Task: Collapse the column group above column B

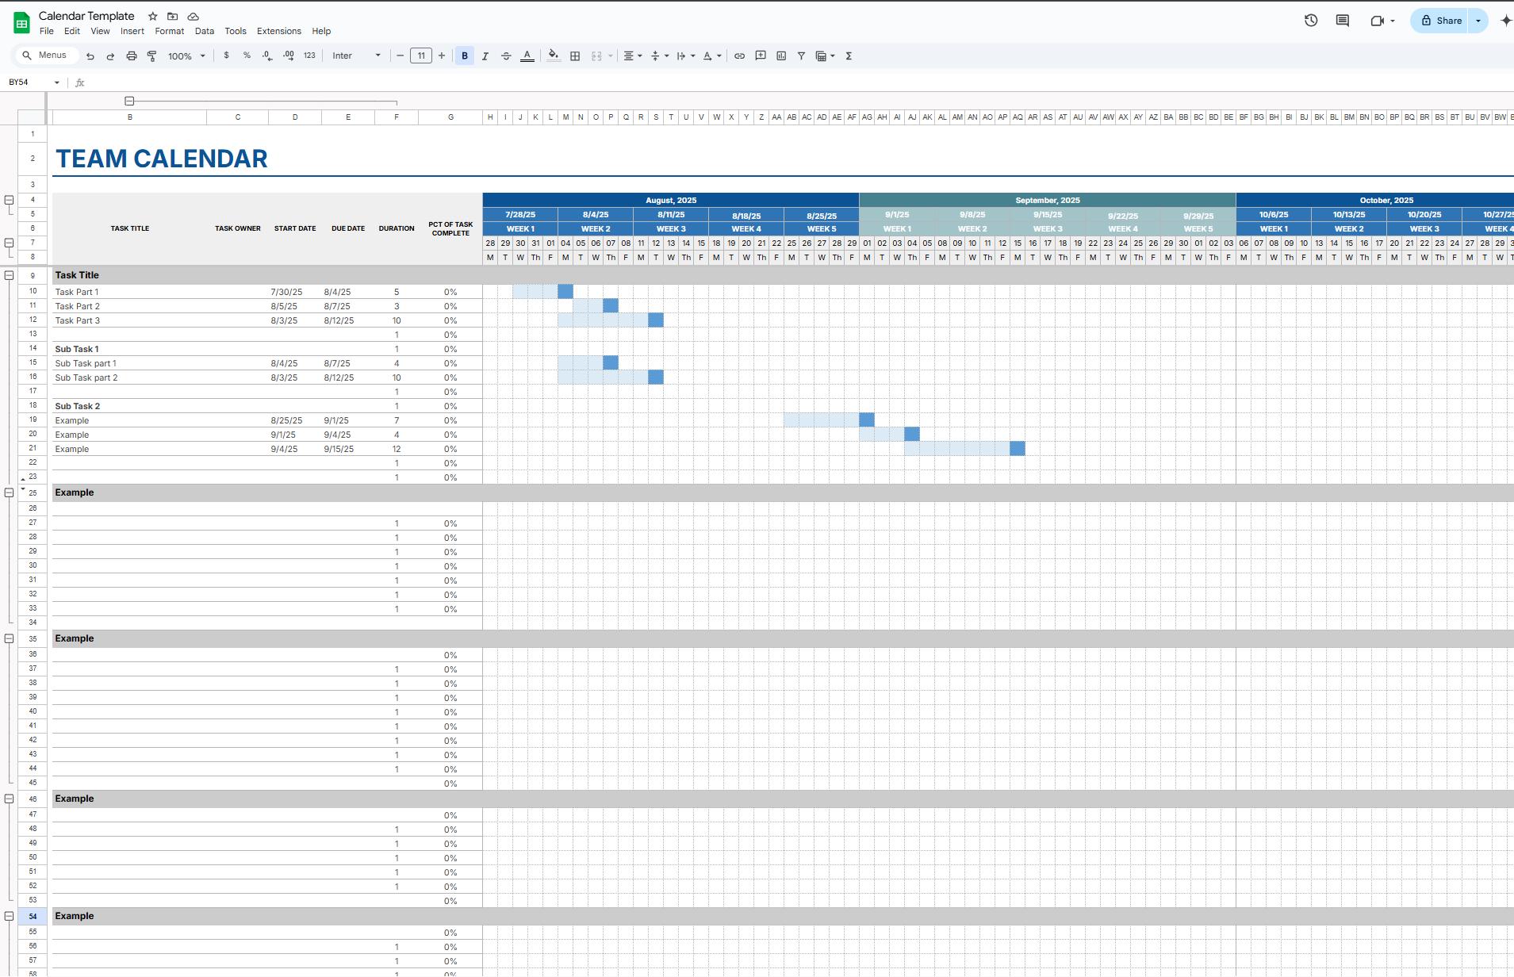Action: click(x=129, y=102)
